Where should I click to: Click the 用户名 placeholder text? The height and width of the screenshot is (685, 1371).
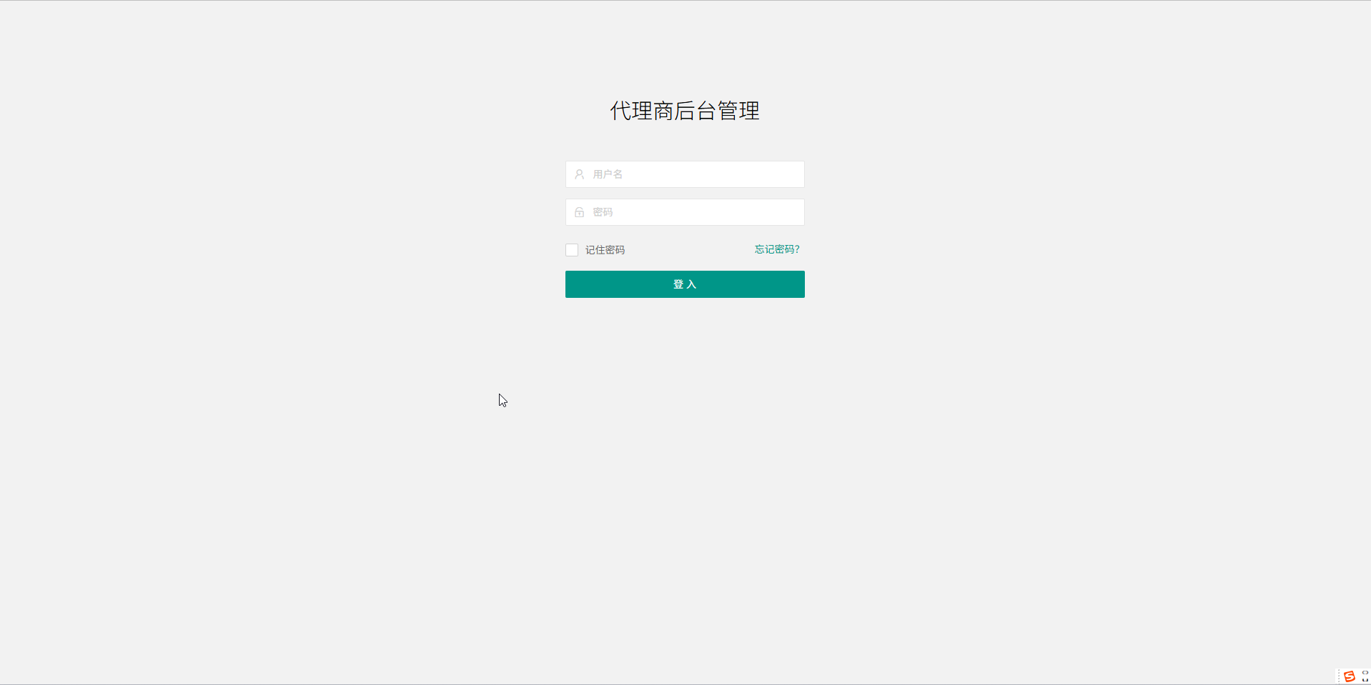click(608, 174)
